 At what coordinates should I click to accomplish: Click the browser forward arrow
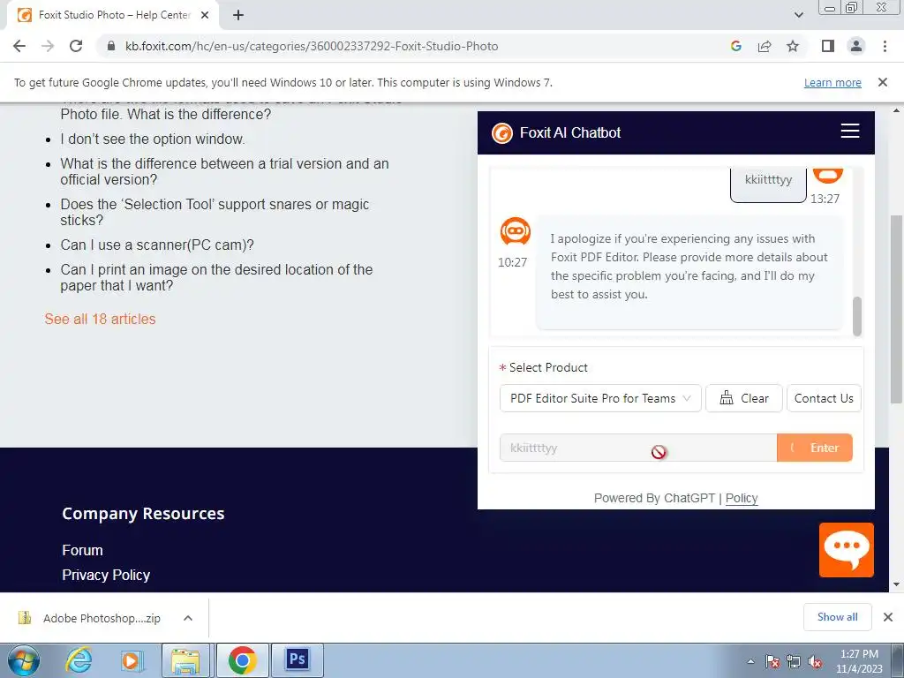point(48,46)
